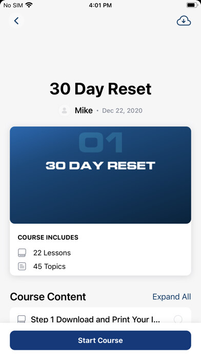
Task: Tap the 30 Day Reset cover image
Action: point(100,175)
